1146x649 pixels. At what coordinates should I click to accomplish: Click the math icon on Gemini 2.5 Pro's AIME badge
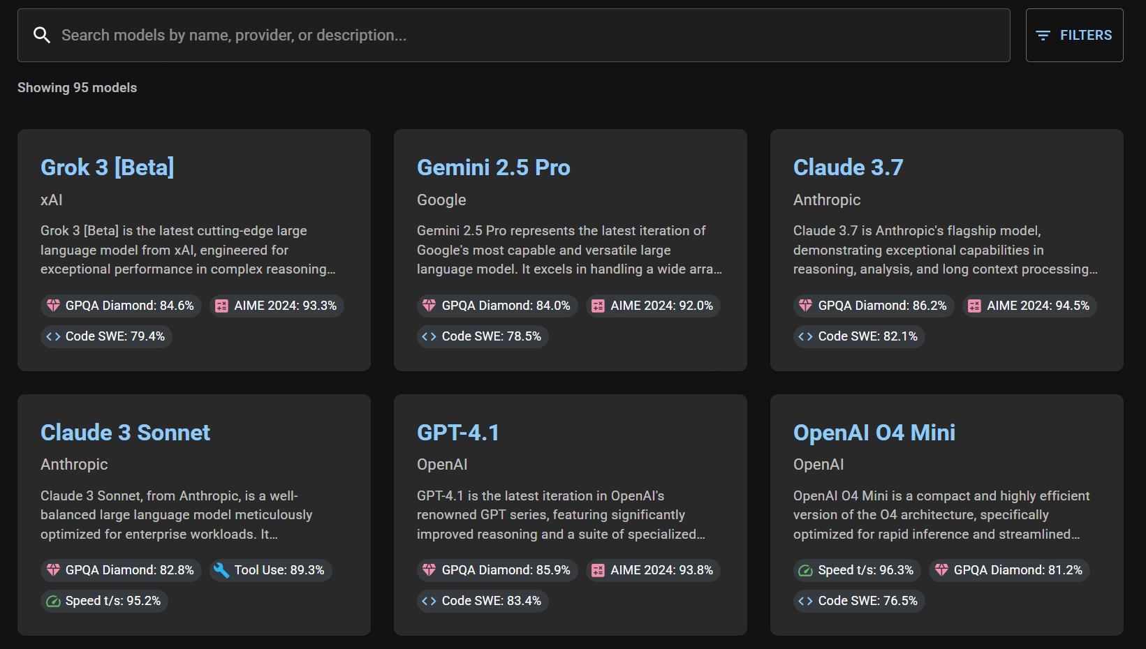[598, 305]
